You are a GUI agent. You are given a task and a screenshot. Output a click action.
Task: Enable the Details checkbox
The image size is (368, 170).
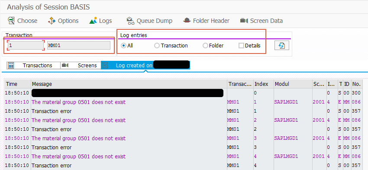(x=241, y=46)
